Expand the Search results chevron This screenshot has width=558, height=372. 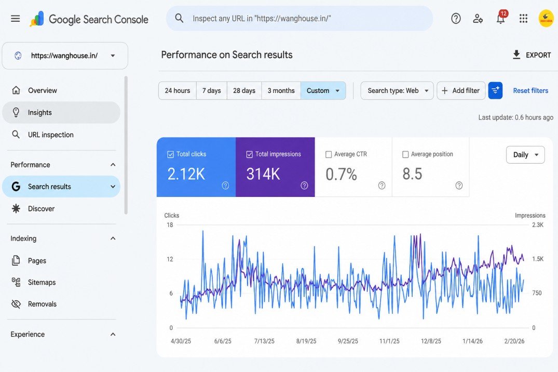point(113,187)
